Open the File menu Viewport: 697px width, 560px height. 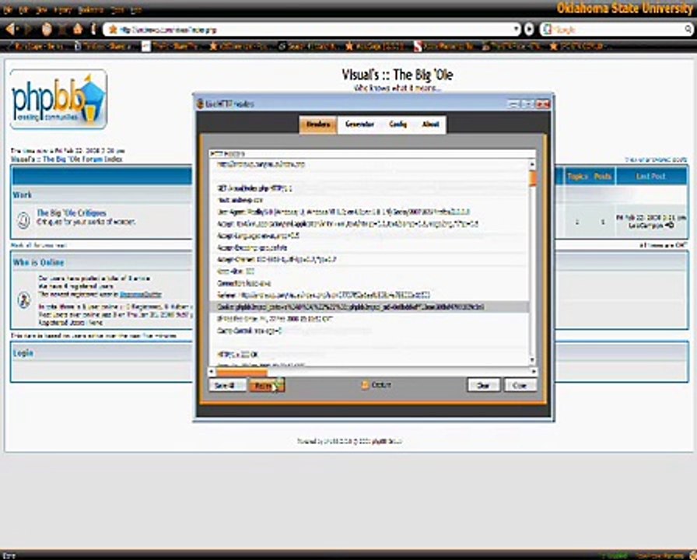[x=8, y=9]
